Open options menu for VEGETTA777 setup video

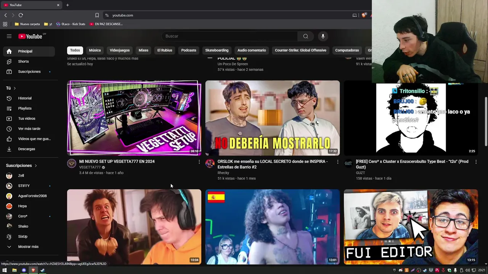[199, 162]
